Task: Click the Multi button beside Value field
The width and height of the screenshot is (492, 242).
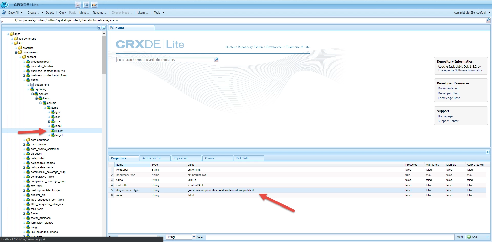Action: tap(460, 237)
